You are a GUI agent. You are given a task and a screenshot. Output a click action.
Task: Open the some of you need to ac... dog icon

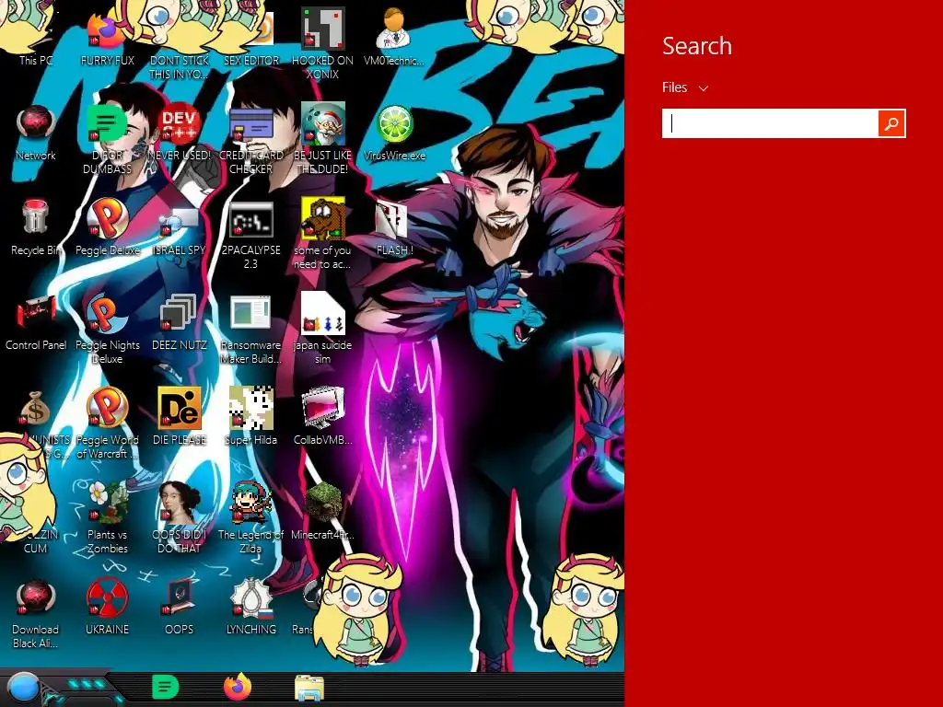tap(322, 235)
